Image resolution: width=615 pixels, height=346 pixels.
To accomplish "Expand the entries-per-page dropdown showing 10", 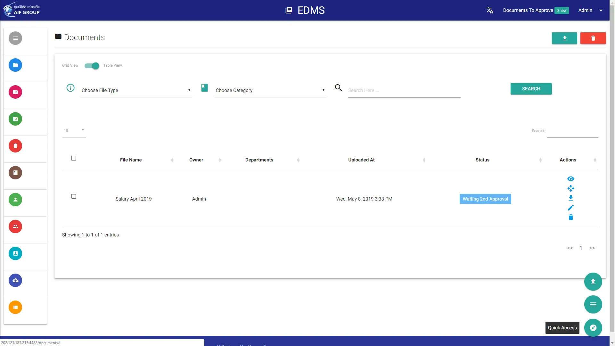I will [x=74, y=130].
